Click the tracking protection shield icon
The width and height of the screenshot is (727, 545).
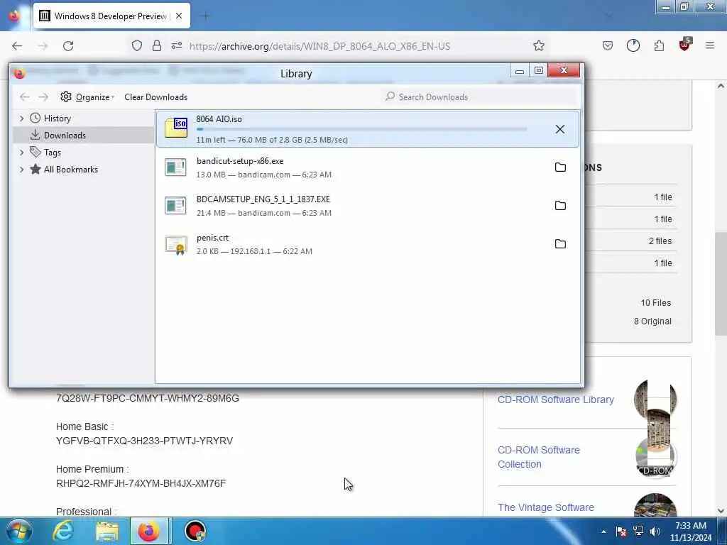(x=137, y=45)
